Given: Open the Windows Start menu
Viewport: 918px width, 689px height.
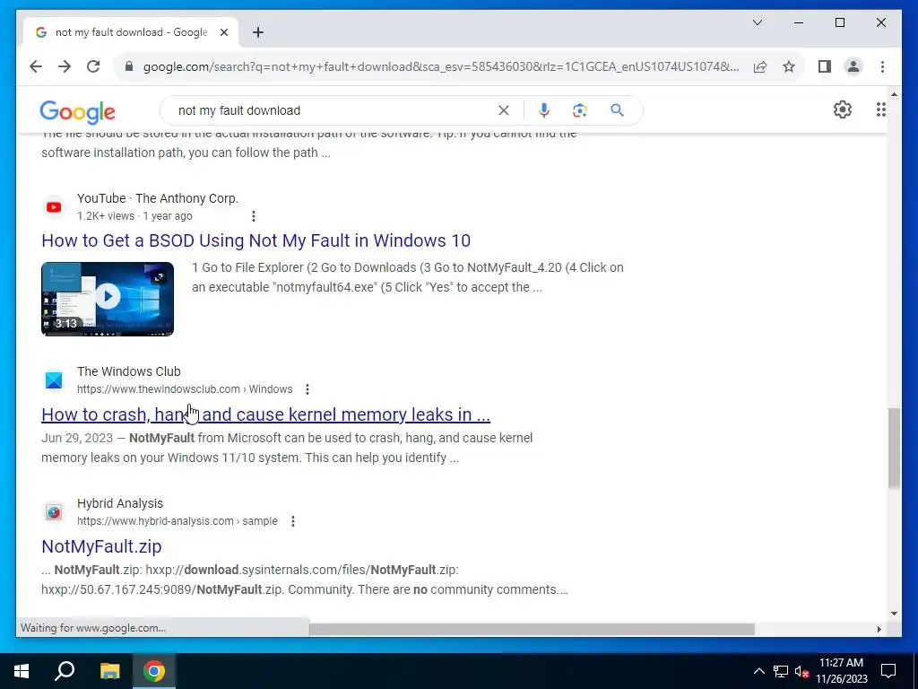Looking at the screenshot, I should click(22, 671).
